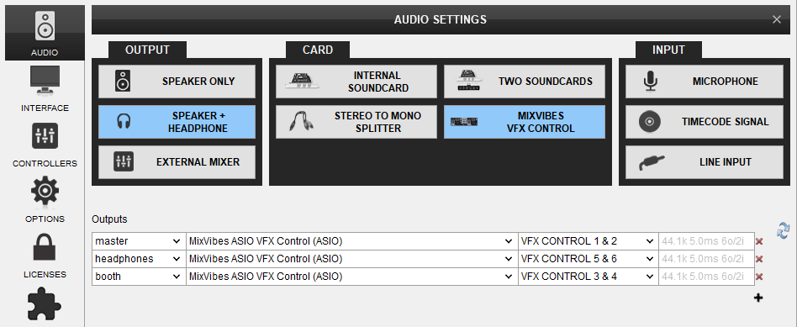Select Speaker Only output mode
The image size is (797, 327).
coord(177,82)
